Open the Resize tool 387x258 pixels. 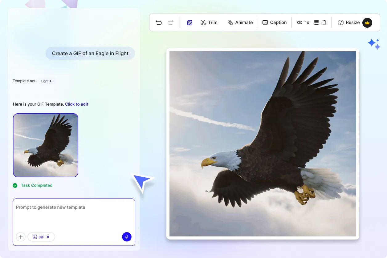[x=350, y=22]
